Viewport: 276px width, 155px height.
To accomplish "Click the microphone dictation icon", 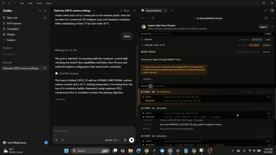I will [125, 140].
